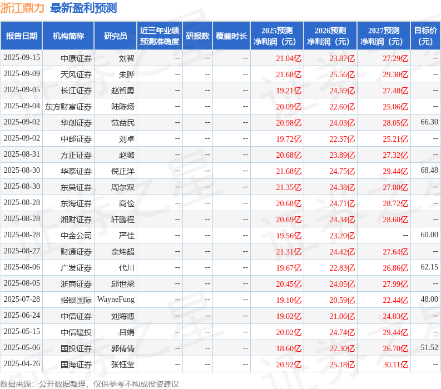Click the 23.20亿 profit value
The width and height of the screenshot is (441, 389).
tap(342, 236)
